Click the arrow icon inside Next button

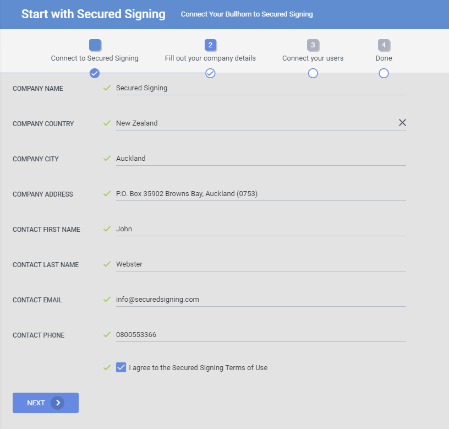pos(58,403)
